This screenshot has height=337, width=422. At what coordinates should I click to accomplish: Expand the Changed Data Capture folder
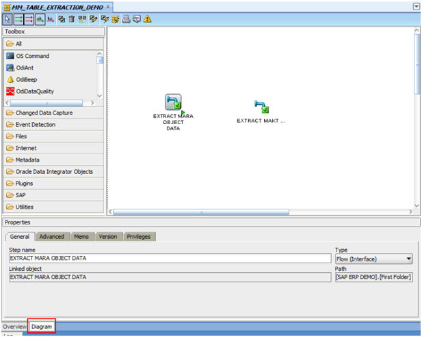[53, 113]
